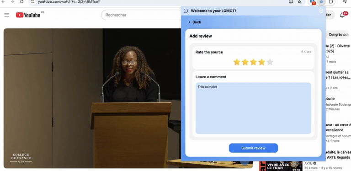Click the install app icon in address bar
Image resolution: width=351 pixels, height=171 pixels.
[291, 2]
